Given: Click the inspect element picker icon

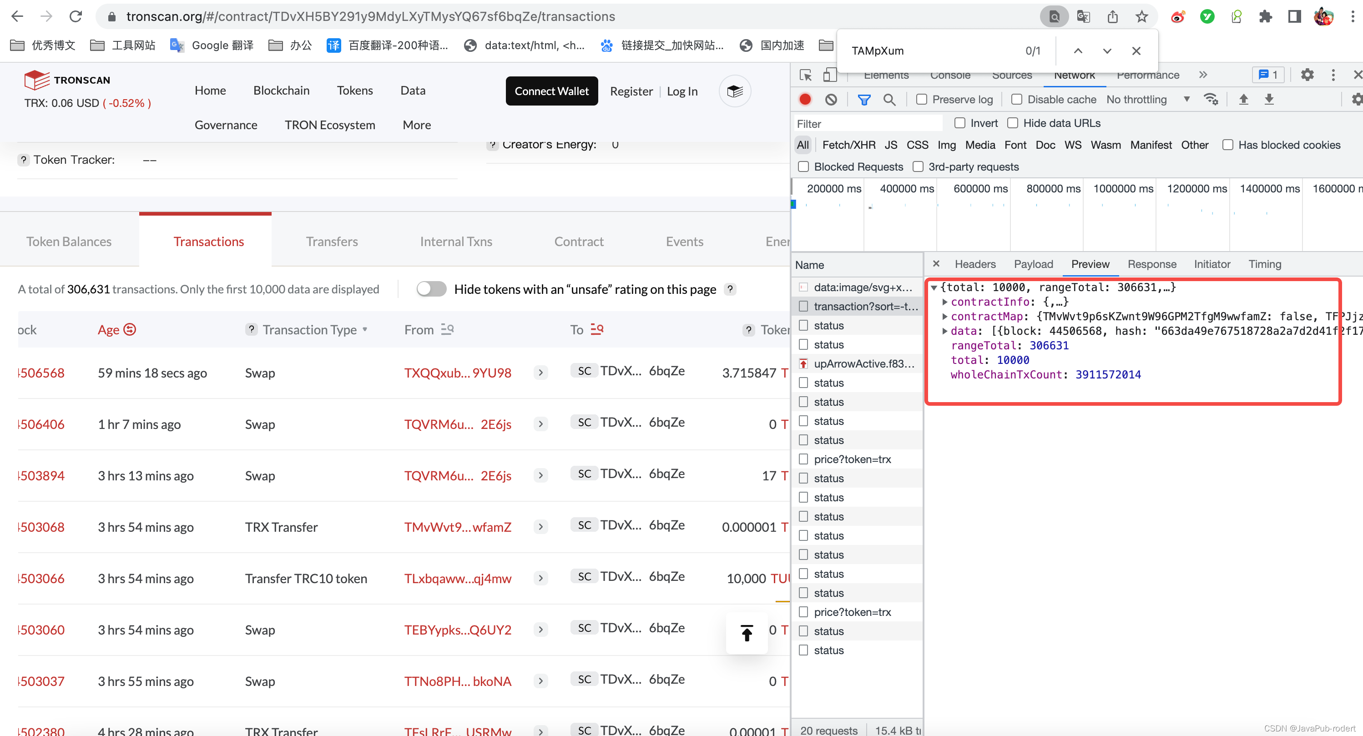Looking at the screenshot, I should (x=805, y=75).
